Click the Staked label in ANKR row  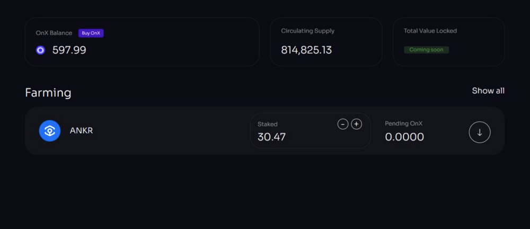tap(267, 124)
